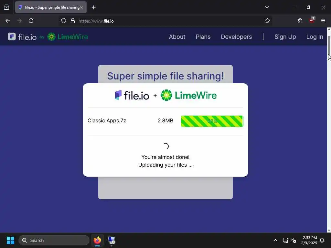Click the LimeWire logo in upload dialog
This screenshot has width=331, height=248.
(x=189, y=95)
